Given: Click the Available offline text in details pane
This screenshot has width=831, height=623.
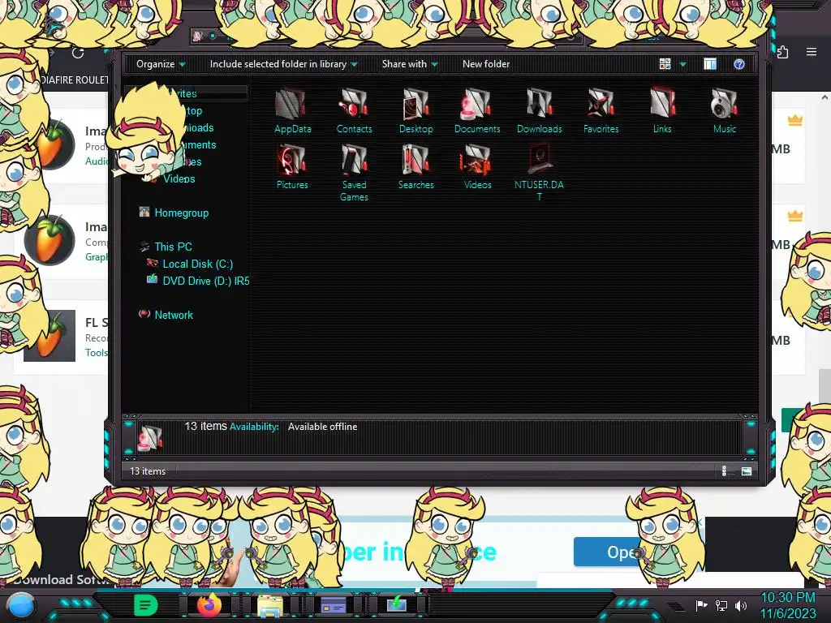Looking at the screenshot, I should click(322, 427).
